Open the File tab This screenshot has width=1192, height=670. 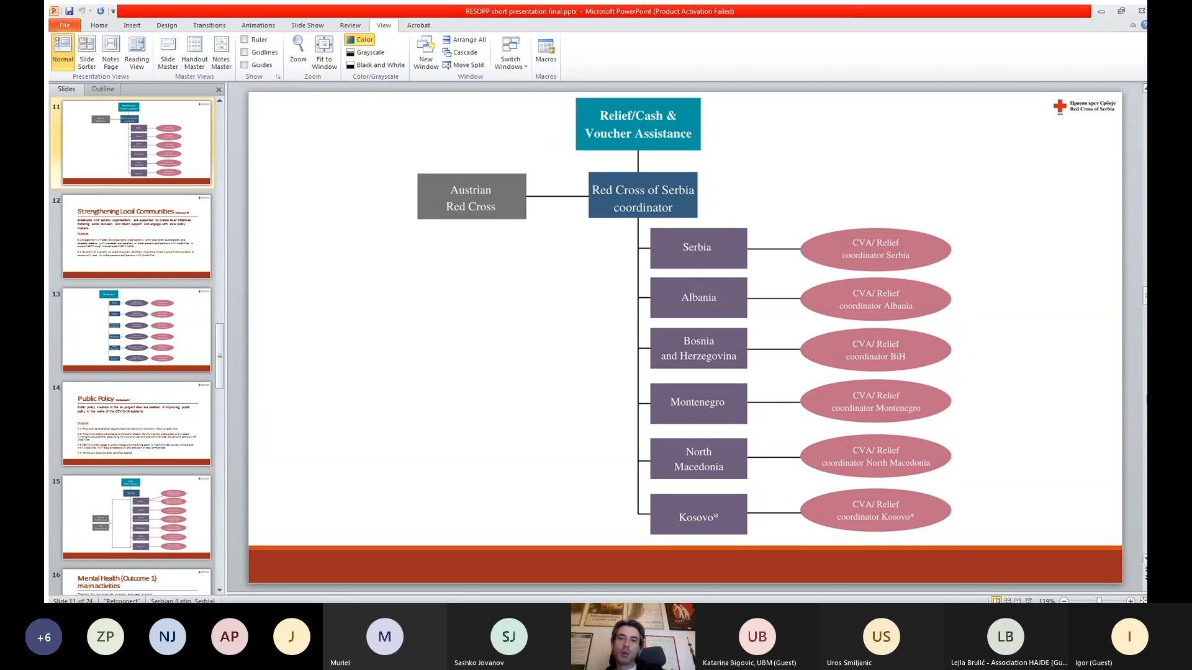tap(65, 25)
